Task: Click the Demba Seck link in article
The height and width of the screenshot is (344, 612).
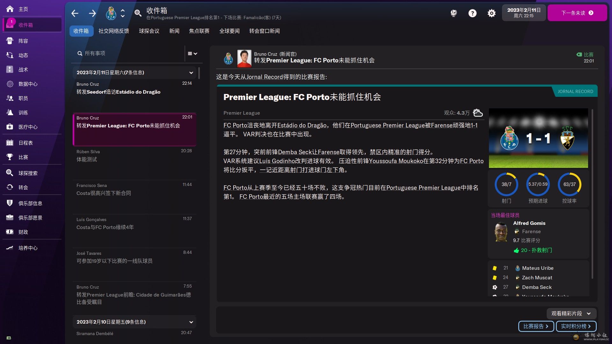Action: click(x=295, y=152)
